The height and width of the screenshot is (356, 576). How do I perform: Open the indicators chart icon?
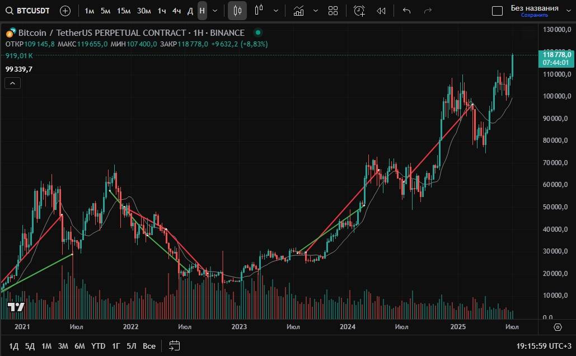tap(299, 11)
